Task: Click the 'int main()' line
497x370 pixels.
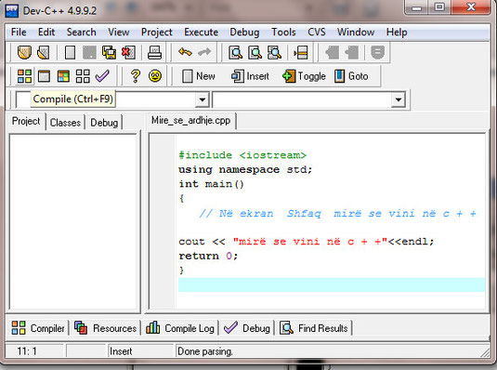Action: click(x=211, y=184)
